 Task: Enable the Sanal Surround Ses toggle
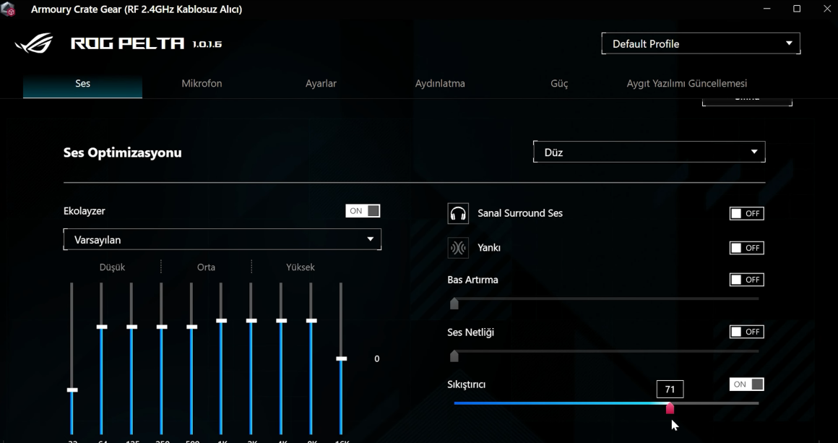click(746, 213)
